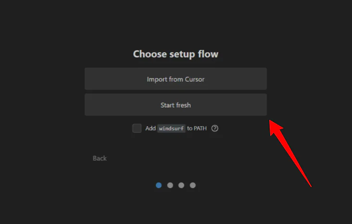352x224 pixels.
Task: Click the "to PATH" label text
Action: pos(197,129)
